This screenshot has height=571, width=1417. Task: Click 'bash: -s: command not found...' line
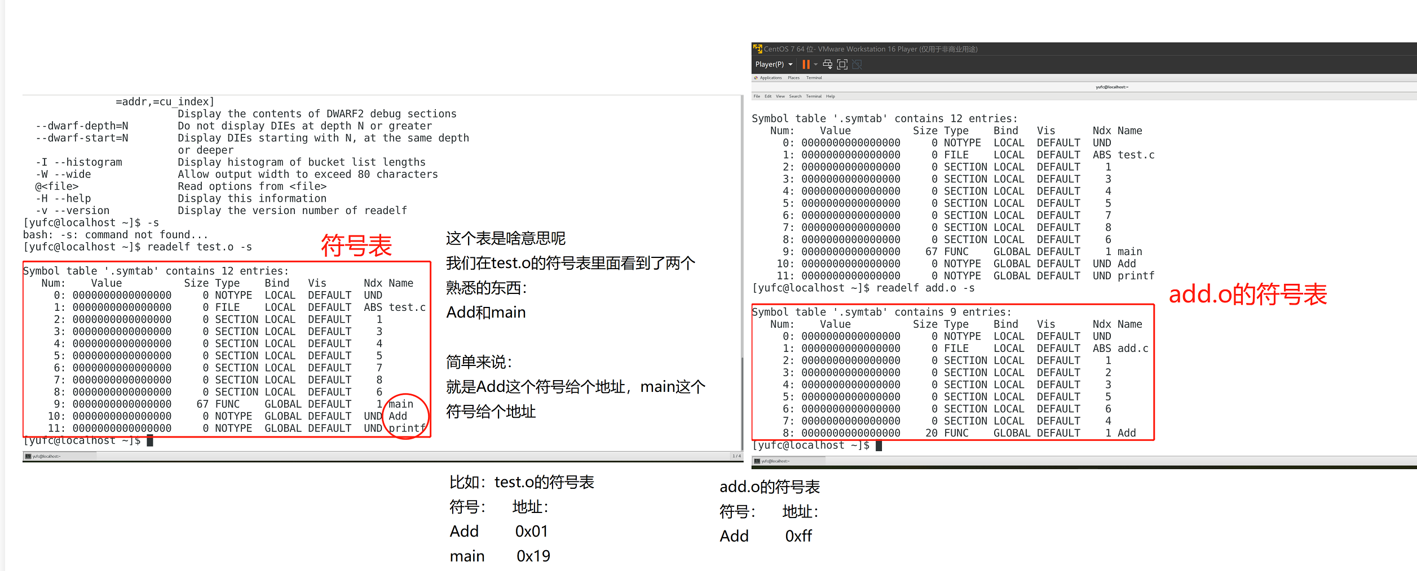(116, 235)
